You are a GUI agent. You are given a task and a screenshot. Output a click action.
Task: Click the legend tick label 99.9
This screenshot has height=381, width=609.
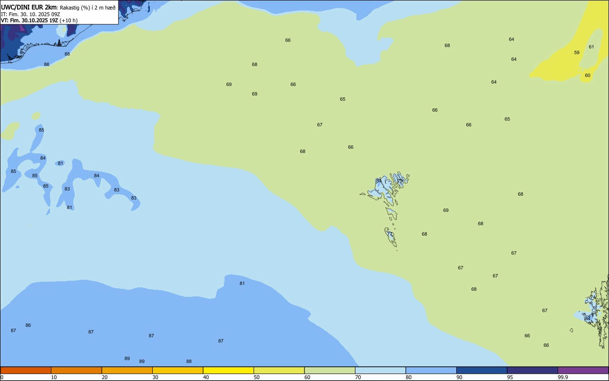click(x=563, y=377)
